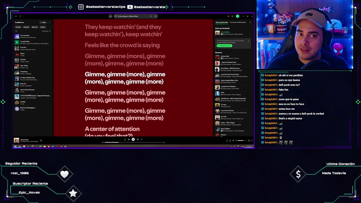
Task: Click Toxic album thumbnail in queue
Action: point(217,93)
